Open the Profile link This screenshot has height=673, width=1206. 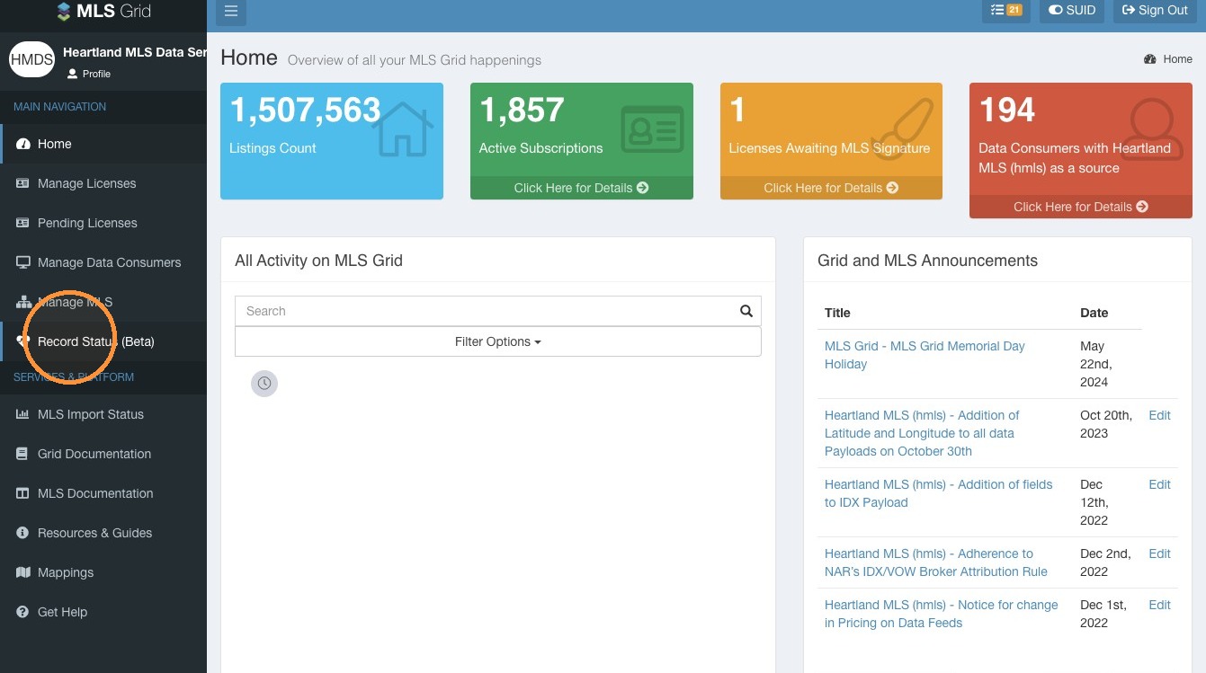89,74
